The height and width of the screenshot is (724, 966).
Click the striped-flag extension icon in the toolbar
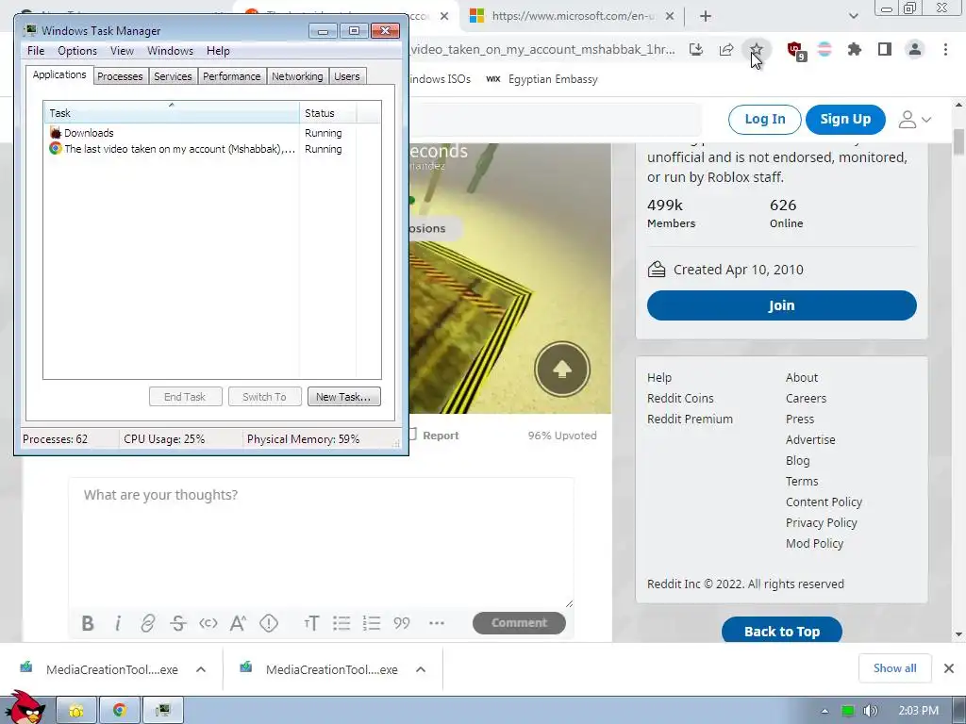824,49
